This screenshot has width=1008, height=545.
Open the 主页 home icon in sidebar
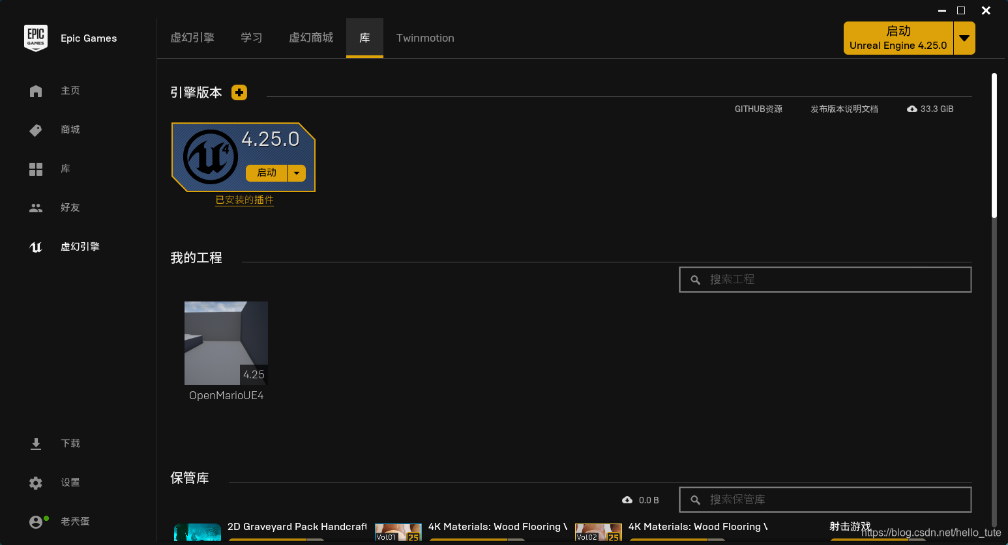point(36,91)
